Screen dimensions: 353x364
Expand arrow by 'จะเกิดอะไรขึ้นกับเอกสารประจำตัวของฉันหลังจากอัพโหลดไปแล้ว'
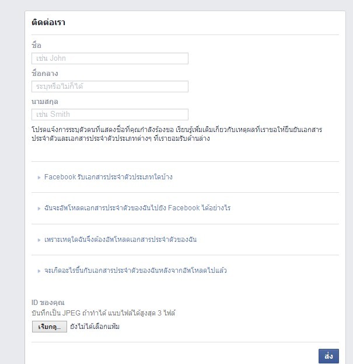(39, 271)
